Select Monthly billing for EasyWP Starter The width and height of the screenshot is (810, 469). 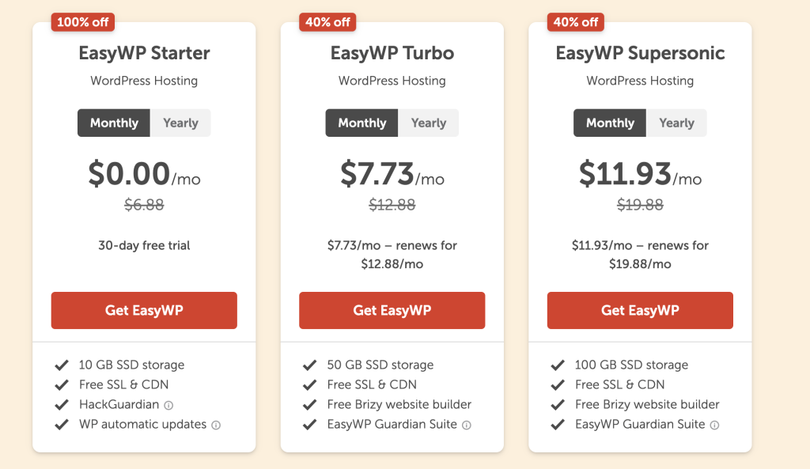tap(114, 123)
